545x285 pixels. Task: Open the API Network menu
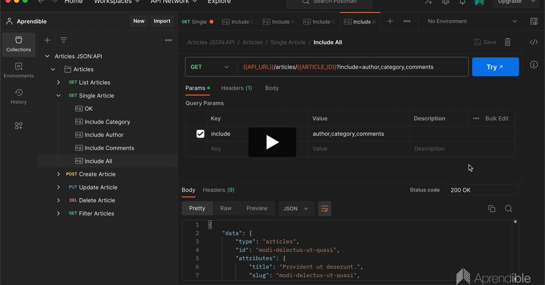(174, 2)
